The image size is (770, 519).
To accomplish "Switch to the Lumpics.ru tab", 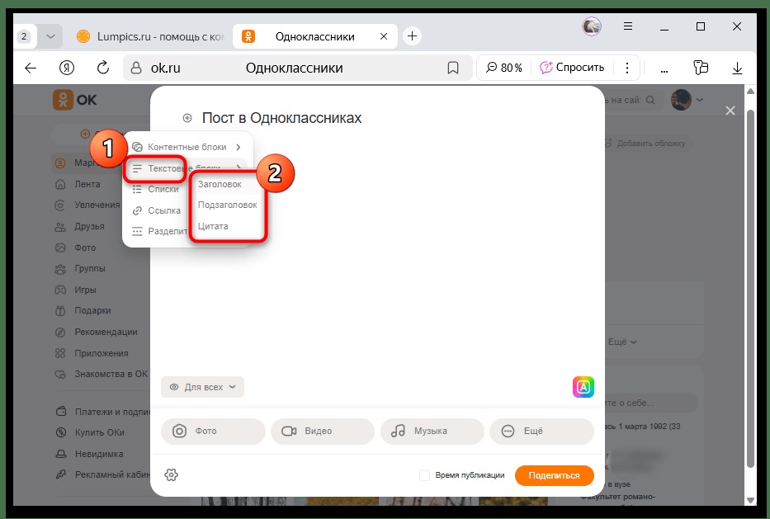I will click(x=150, y=36).
